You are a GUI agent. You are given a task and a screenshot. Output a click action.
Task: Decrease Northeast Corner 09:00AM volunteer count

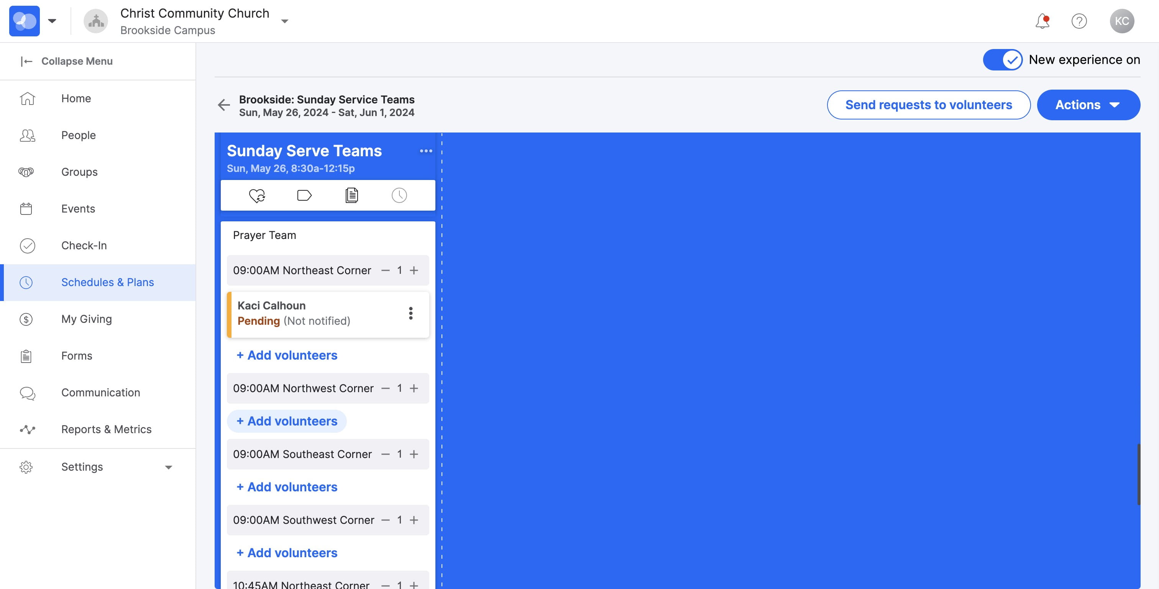coord(385,271)
